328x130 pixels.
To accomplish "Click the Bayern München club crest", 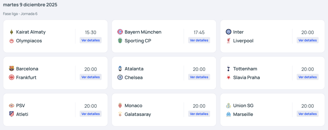I will [120, 32].
